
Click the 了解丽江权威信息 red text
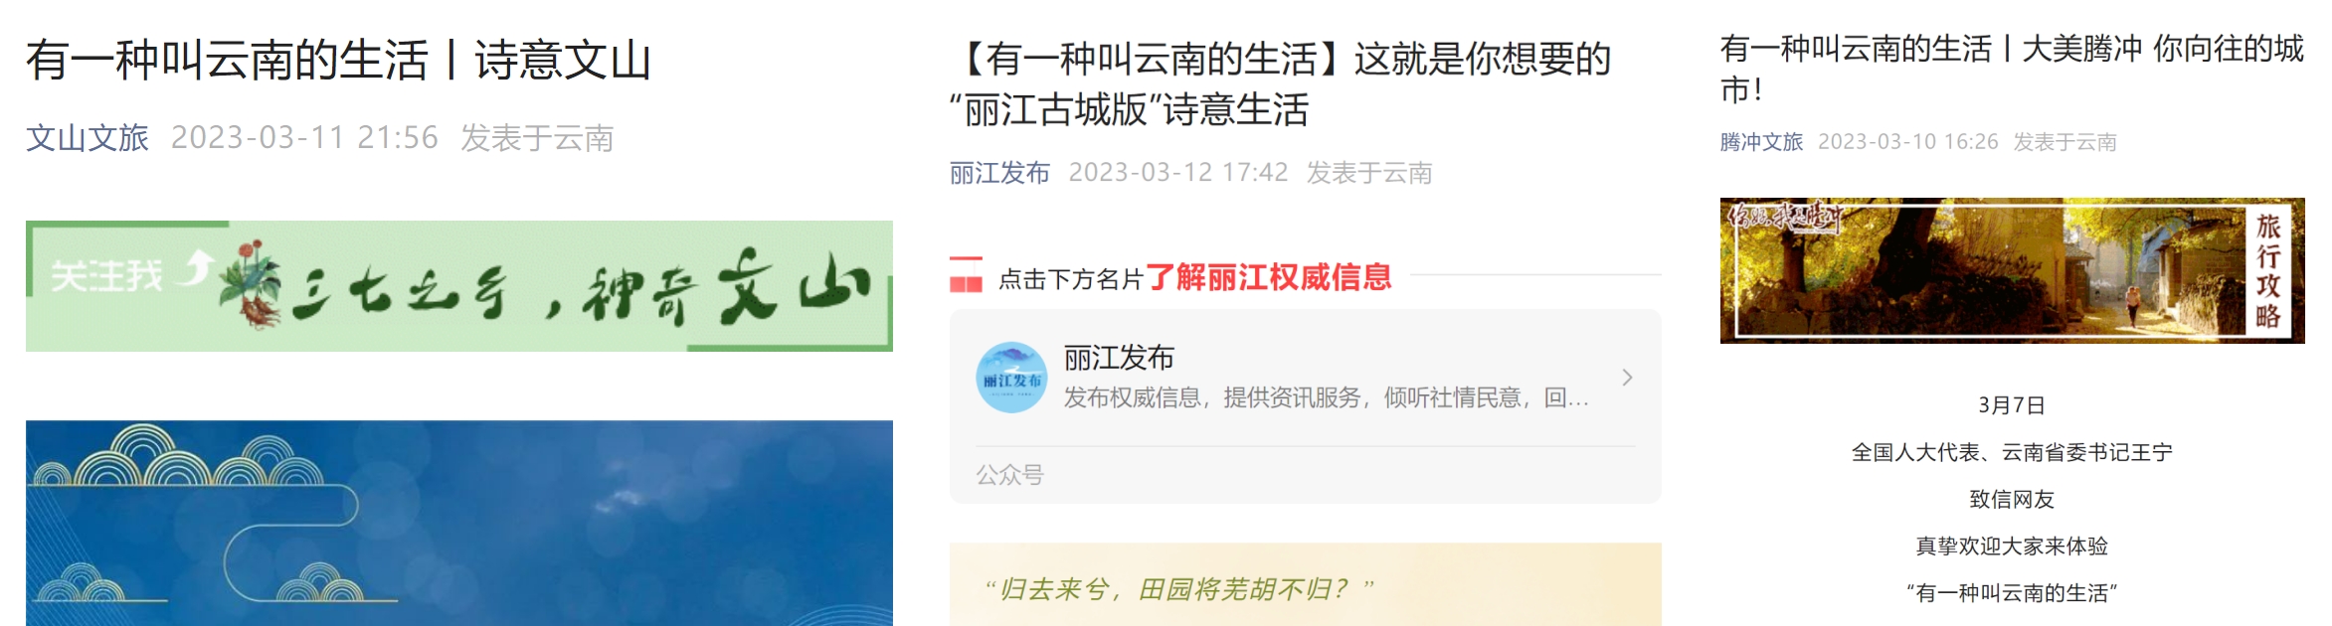click(x=1268, y=277)
